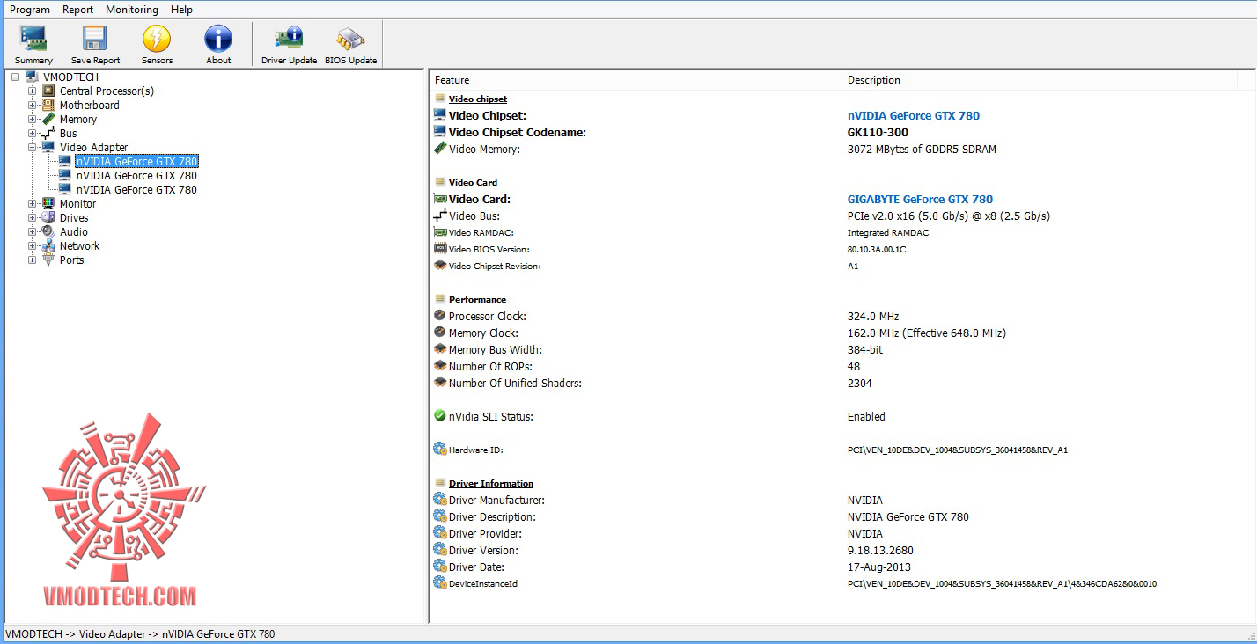This screenshot has height=644, width=1257.
Task: Expand the Ports tree node
Action: click(33, 260)
